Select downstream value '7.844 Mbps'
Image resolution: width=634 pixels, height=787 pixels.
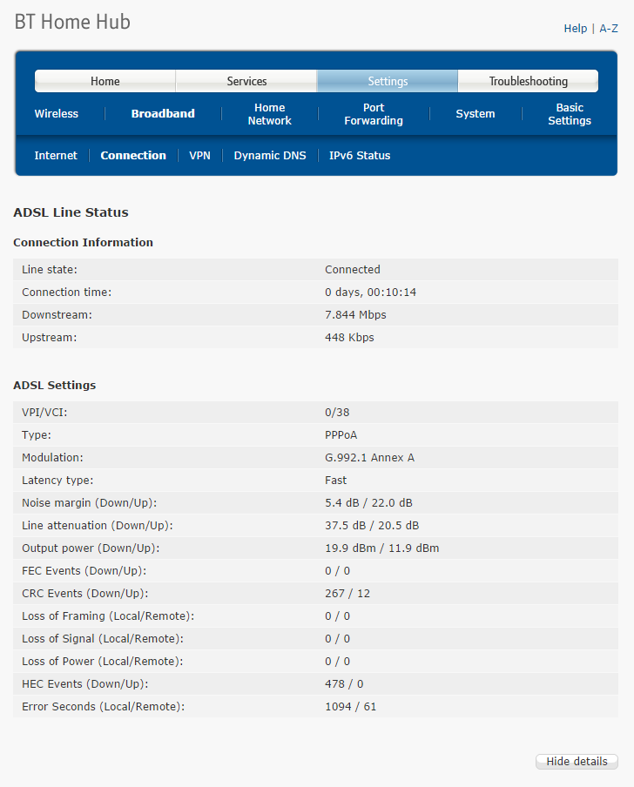[x=355, y=314]
